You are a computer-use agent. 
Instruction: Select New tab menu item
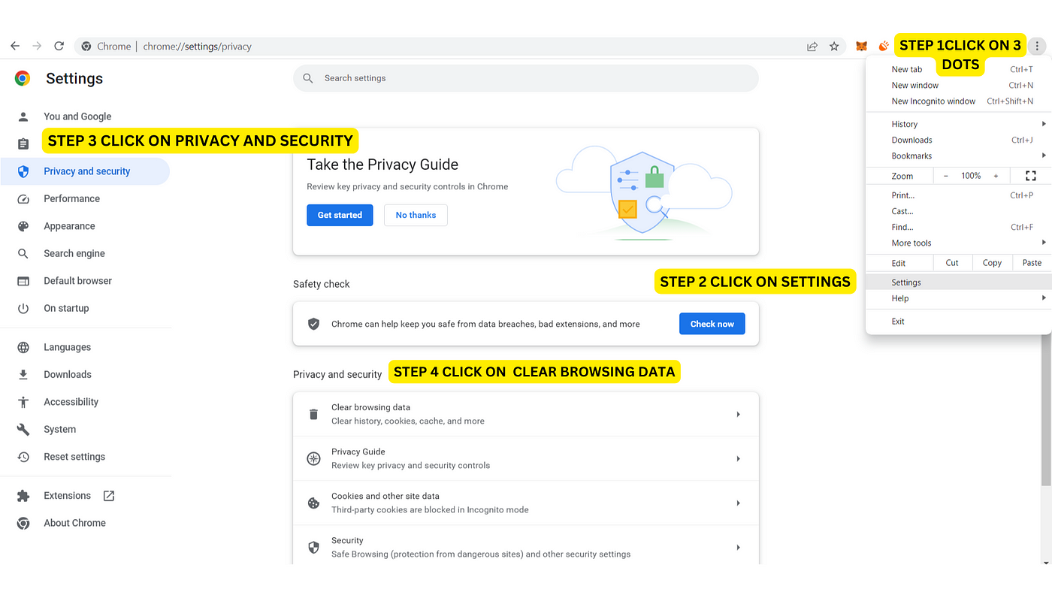click(x=958, y=69)
